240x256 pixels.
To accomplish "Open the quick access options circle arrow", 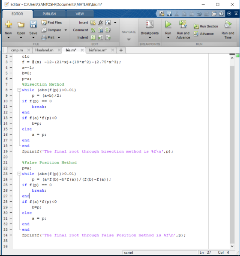I will (229, 14).
